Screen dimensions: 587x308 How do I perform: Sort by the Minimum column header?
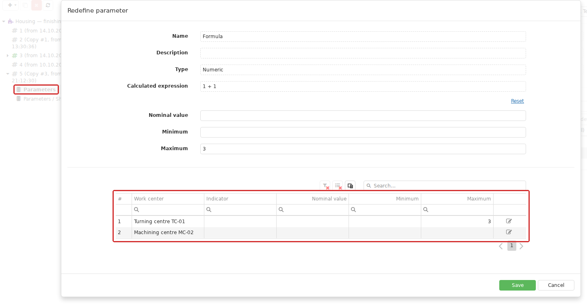click(385, 199)
